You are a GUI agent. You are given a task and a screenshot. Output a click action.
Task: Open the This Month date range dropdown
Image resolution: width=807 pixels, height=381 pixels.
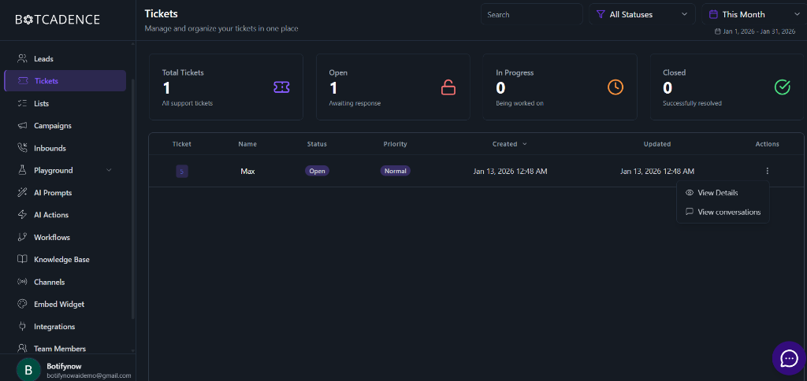tap(754, 14)
